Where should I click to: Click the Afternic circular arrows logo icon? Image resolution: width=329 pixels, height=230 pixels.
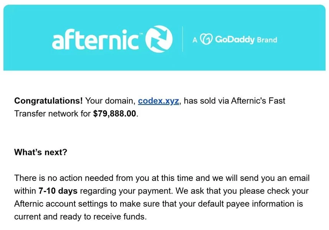click(x=159, y=39)
